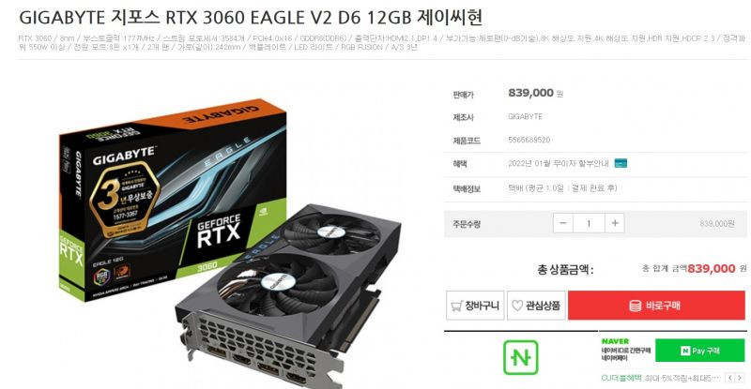Click the coin stack icon on 바로구매

point(636,306)
